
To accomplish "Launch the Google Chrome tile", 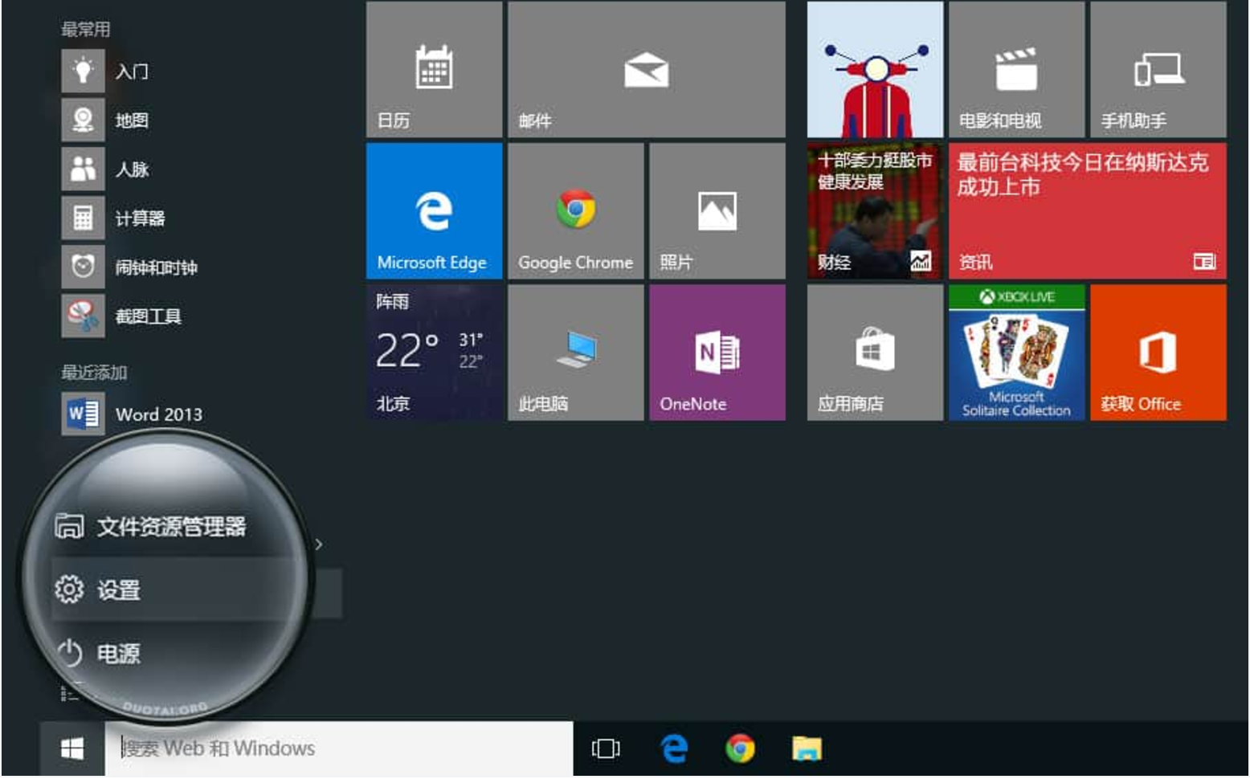I will point(575,211).
